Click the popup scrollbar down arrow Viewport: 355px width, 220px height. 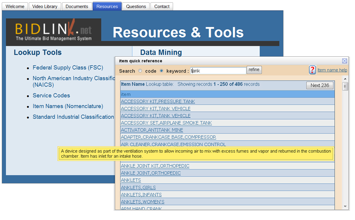(x=345, y=206)
